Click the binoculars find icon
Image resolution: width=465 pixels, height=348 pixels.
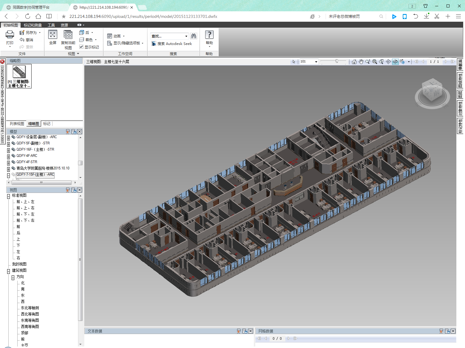pos(194,36)
